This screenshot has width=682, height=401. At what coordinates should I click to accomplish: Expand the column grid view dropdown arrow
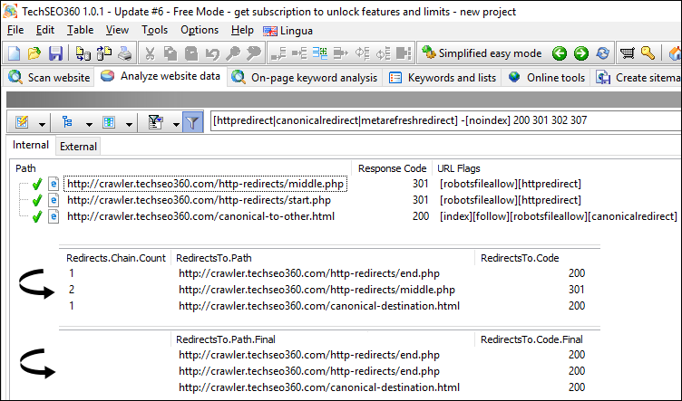[131, 122]
